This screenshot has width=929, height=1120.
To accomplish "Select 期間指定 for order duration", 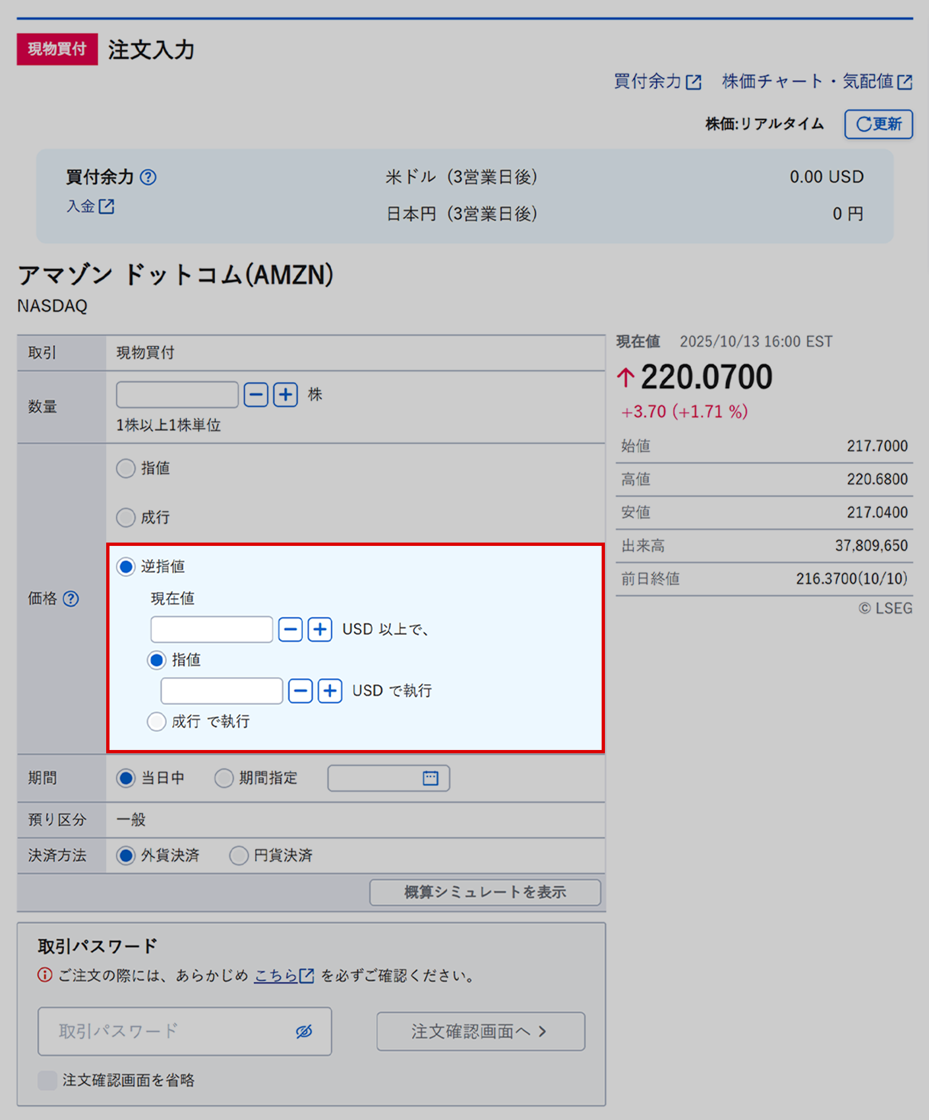I will 223,778.
